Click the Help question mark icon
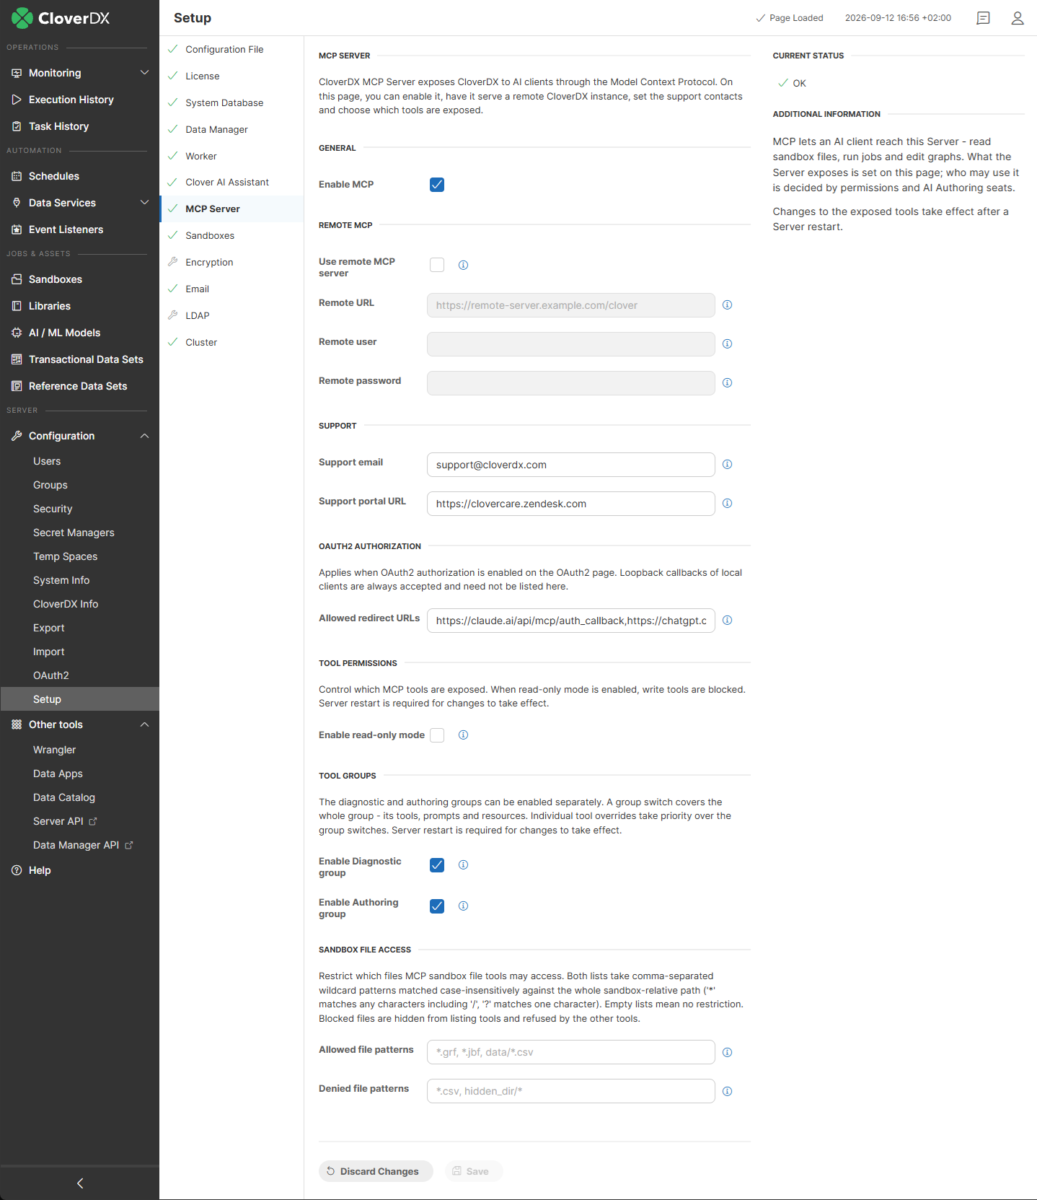 [17, 870]
